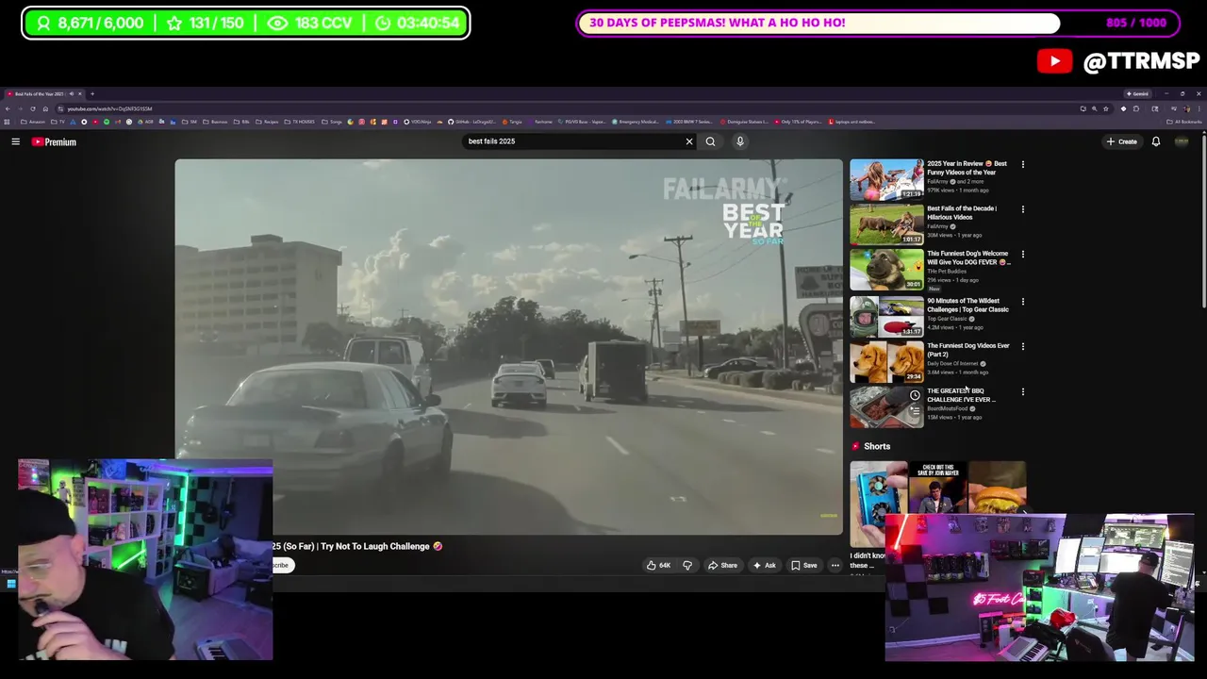Bookmark this page with star icon

[1106, 108]
